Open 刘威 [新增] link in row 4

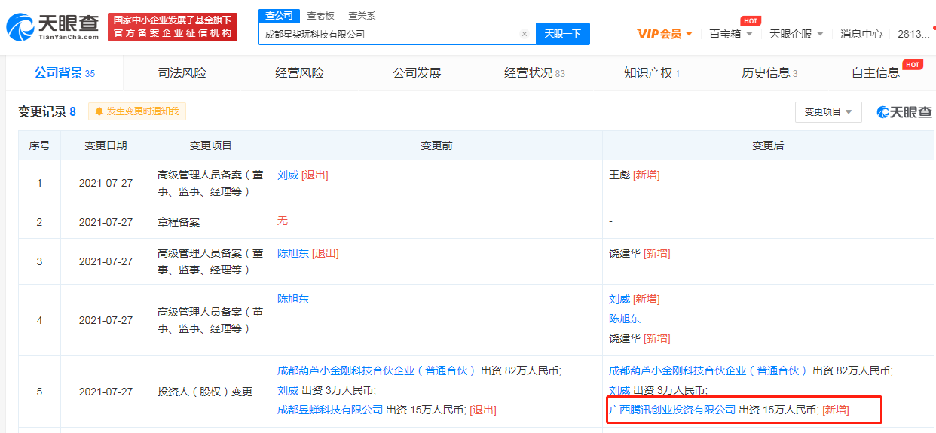[x=635, y=299]
